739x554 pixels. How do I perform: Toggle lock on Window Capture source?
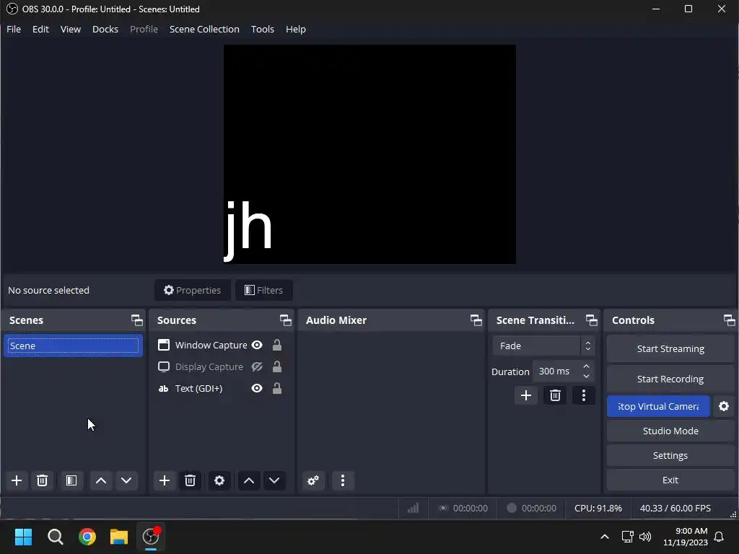click(x=277, y=345)
